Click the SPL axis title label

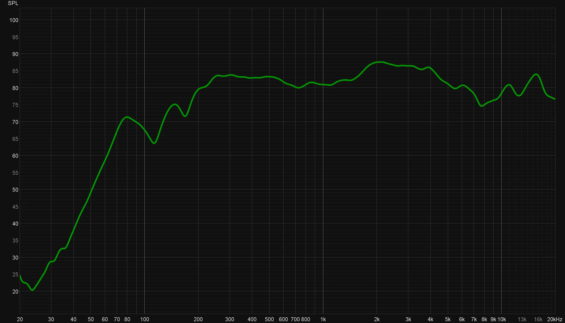(13, 3)
